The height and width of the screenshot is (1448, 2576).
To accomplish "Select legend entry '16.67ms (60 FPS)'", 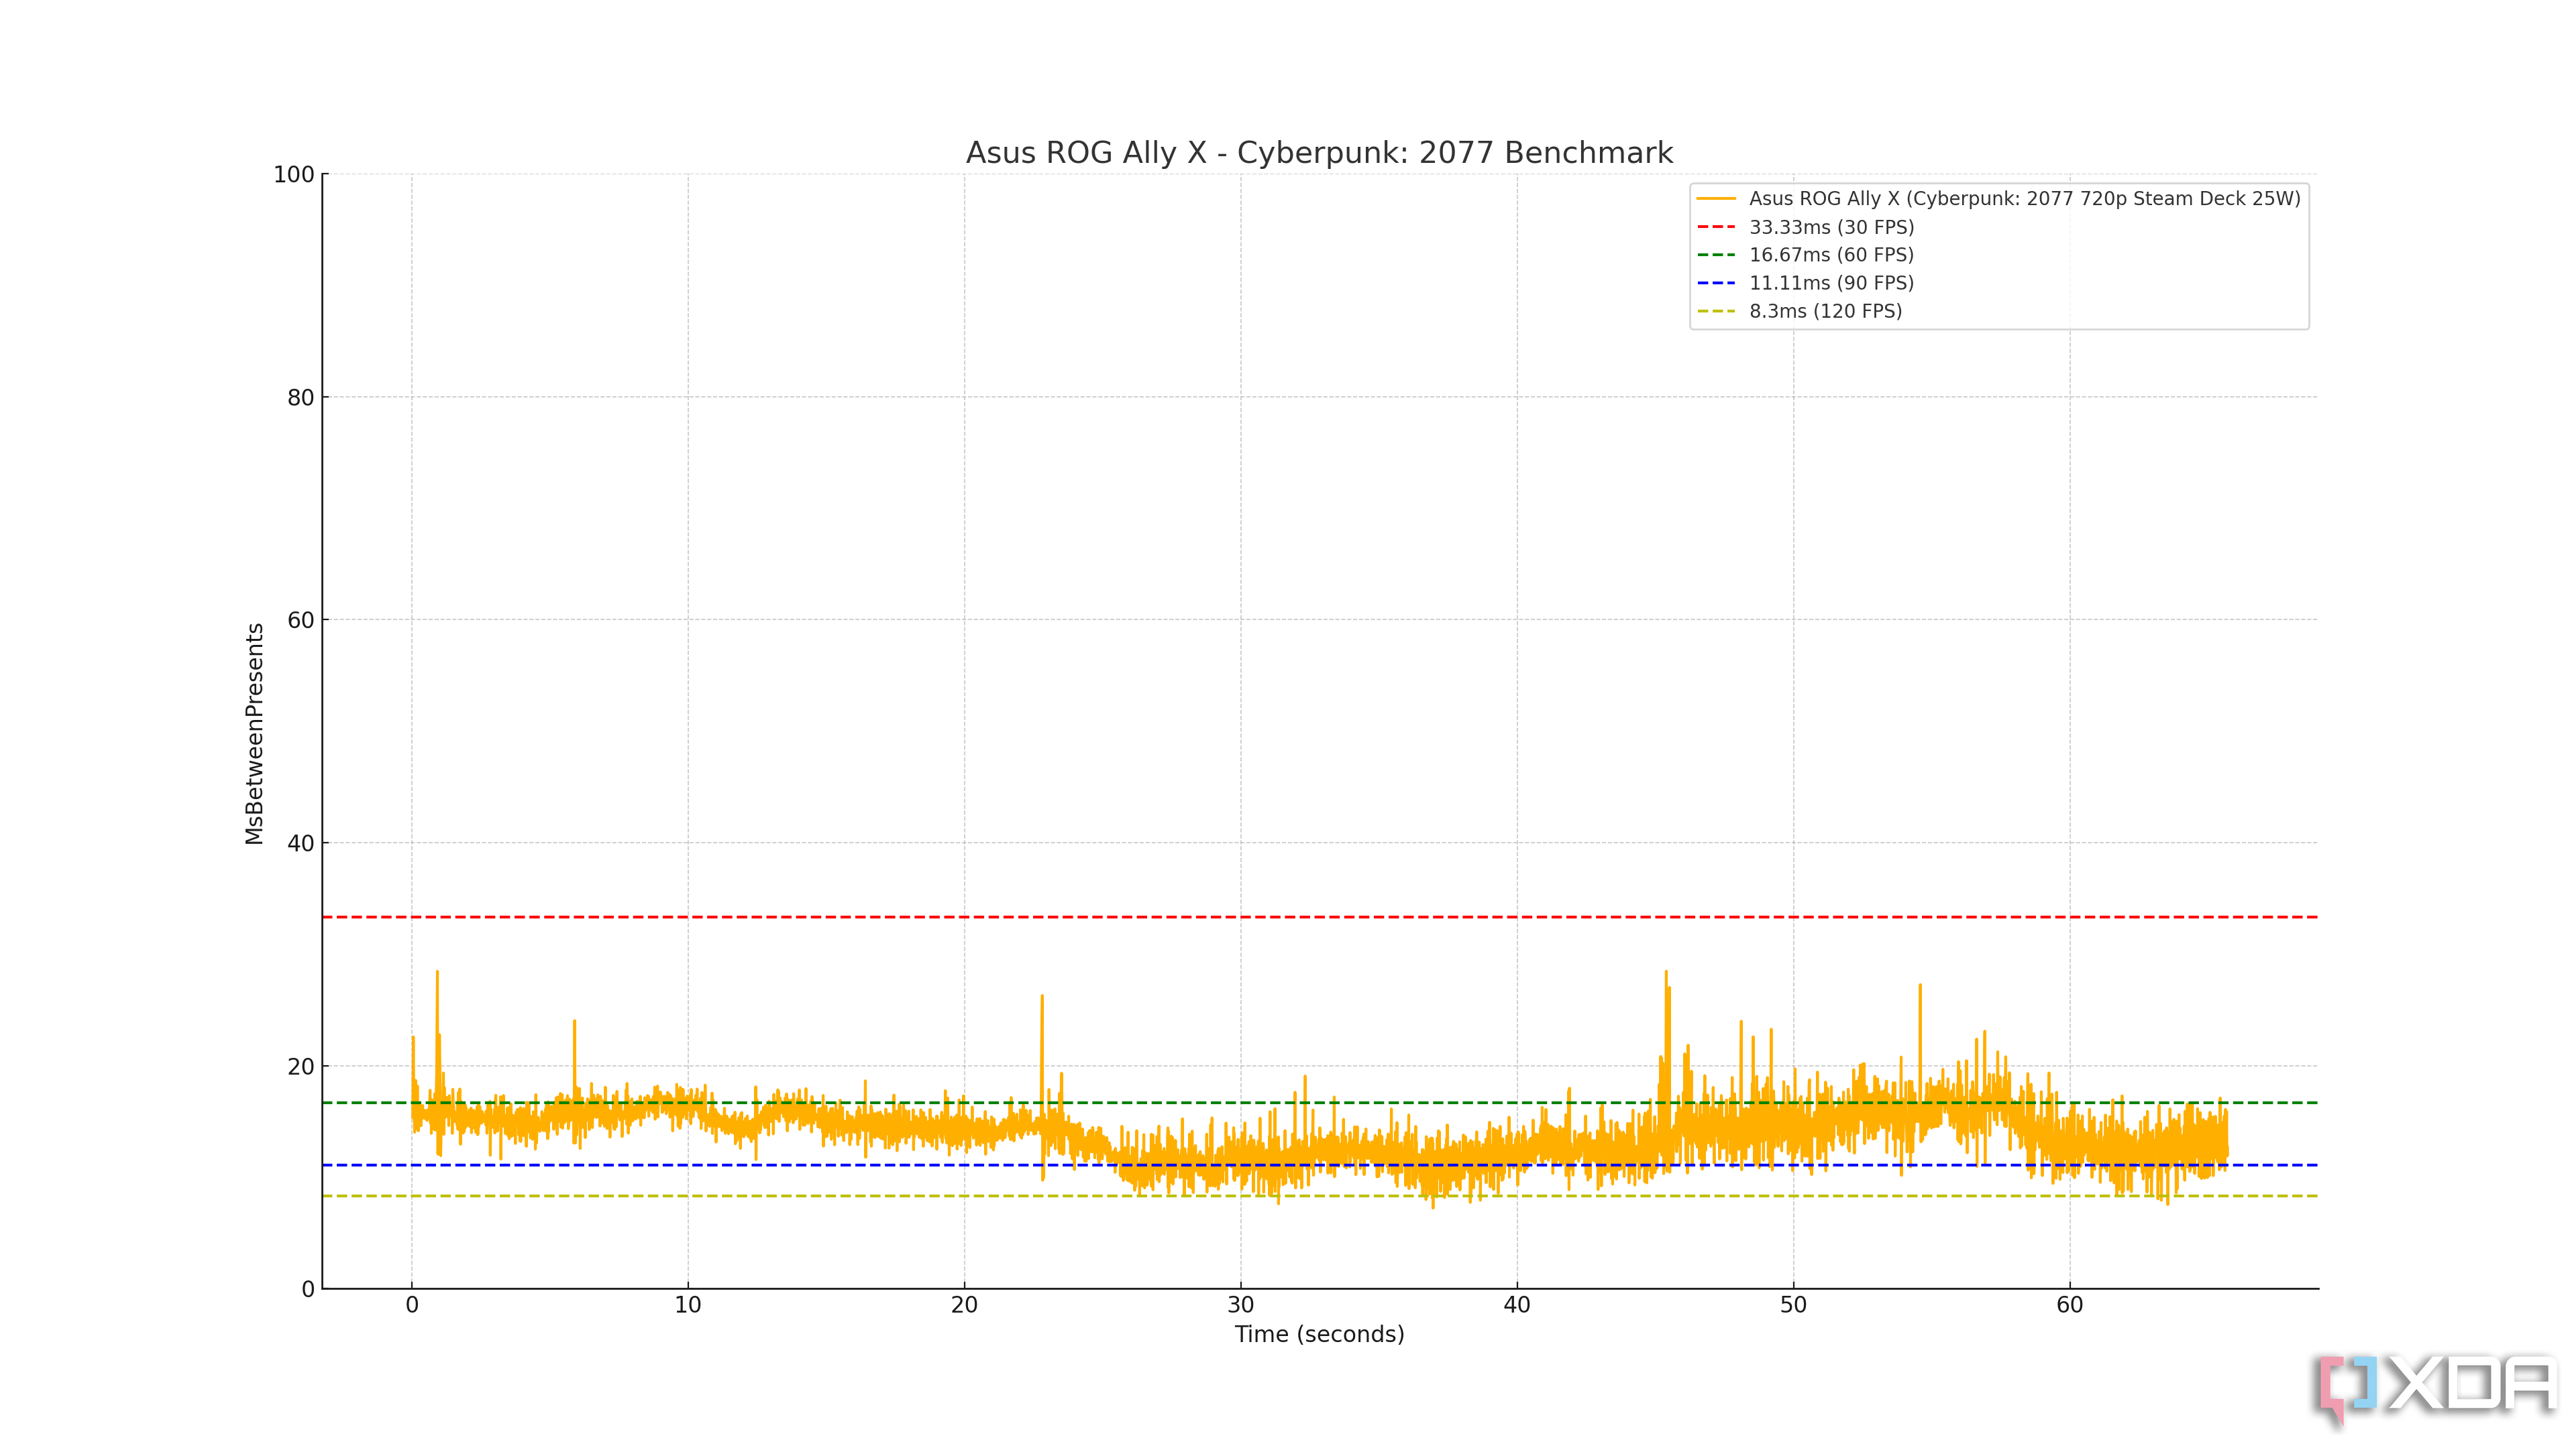I will [1831, 255].
